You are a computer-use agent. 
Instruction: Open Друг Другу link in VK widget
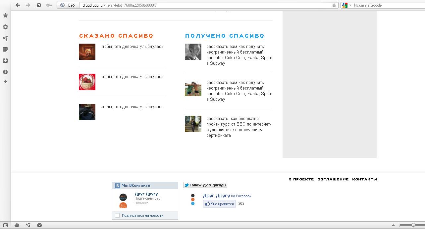(x=146, y=194)
